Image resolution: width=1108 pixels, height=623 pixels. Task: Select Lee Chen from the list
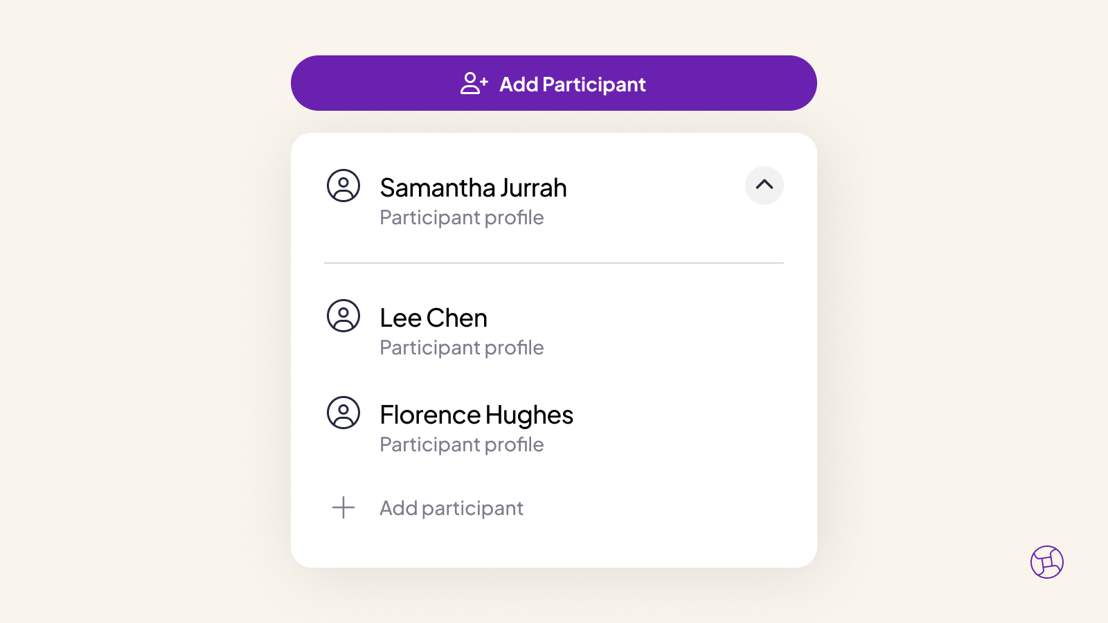click(434, 318)
